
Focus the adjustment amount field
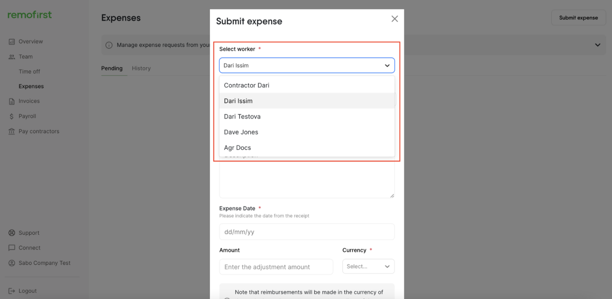(x=276, y=267)
